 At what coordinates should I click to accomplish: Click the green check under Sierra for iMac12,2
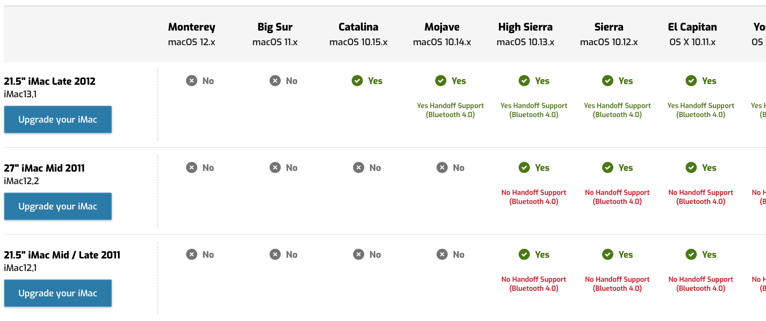[x=607, y=168]
